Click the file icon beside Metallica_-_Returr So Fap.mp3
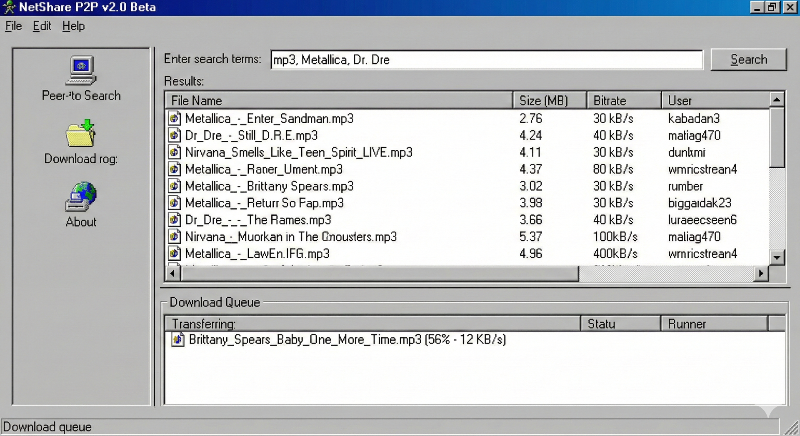800x436 pixels. coord(175,203)
